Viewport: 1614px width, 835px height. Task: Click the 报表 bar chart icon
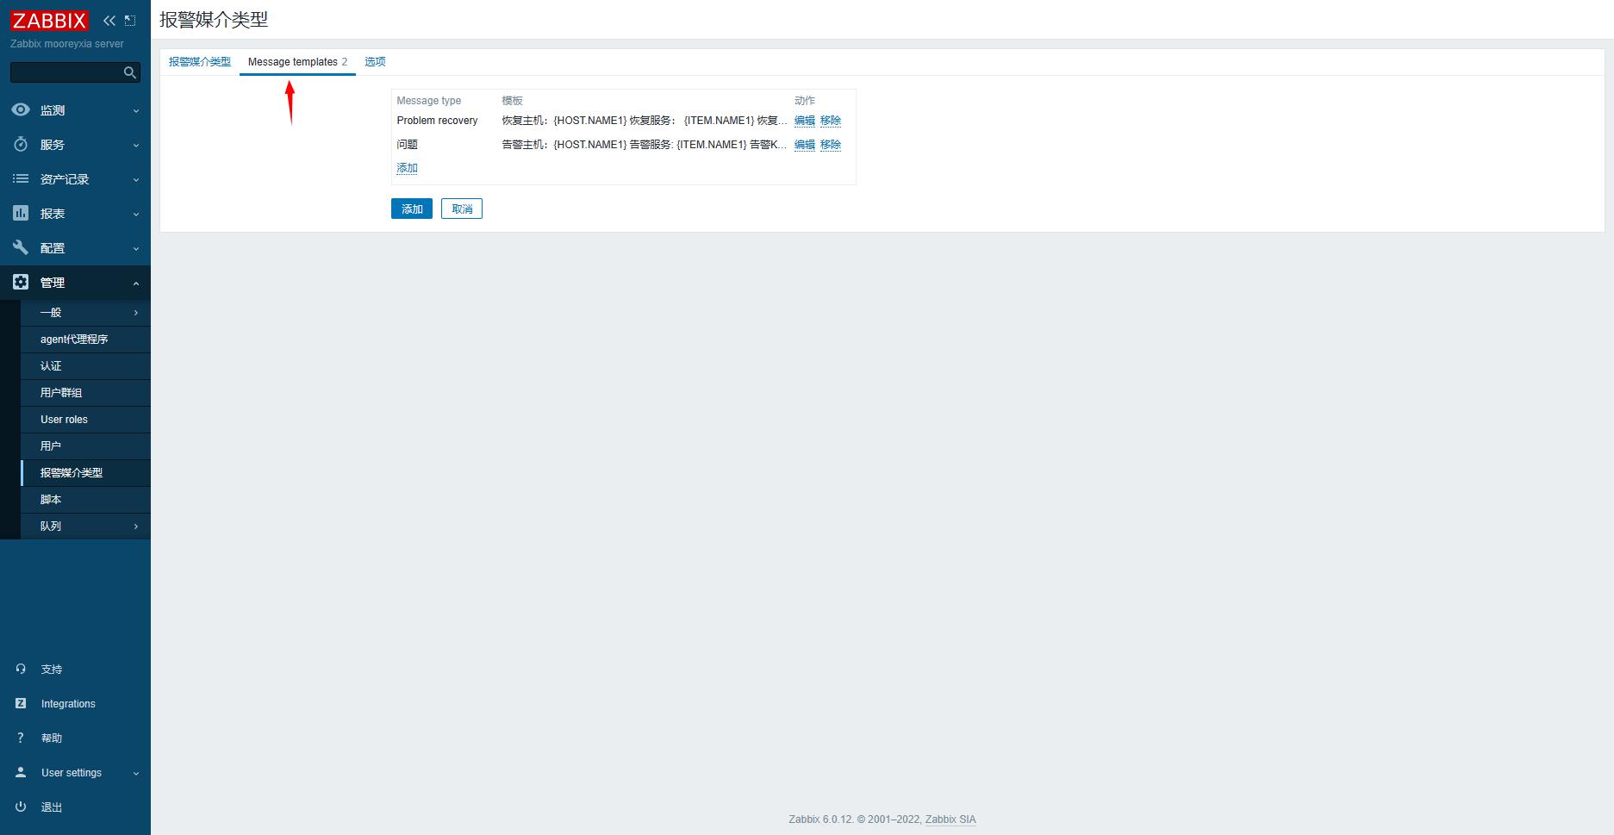[21, 214]
